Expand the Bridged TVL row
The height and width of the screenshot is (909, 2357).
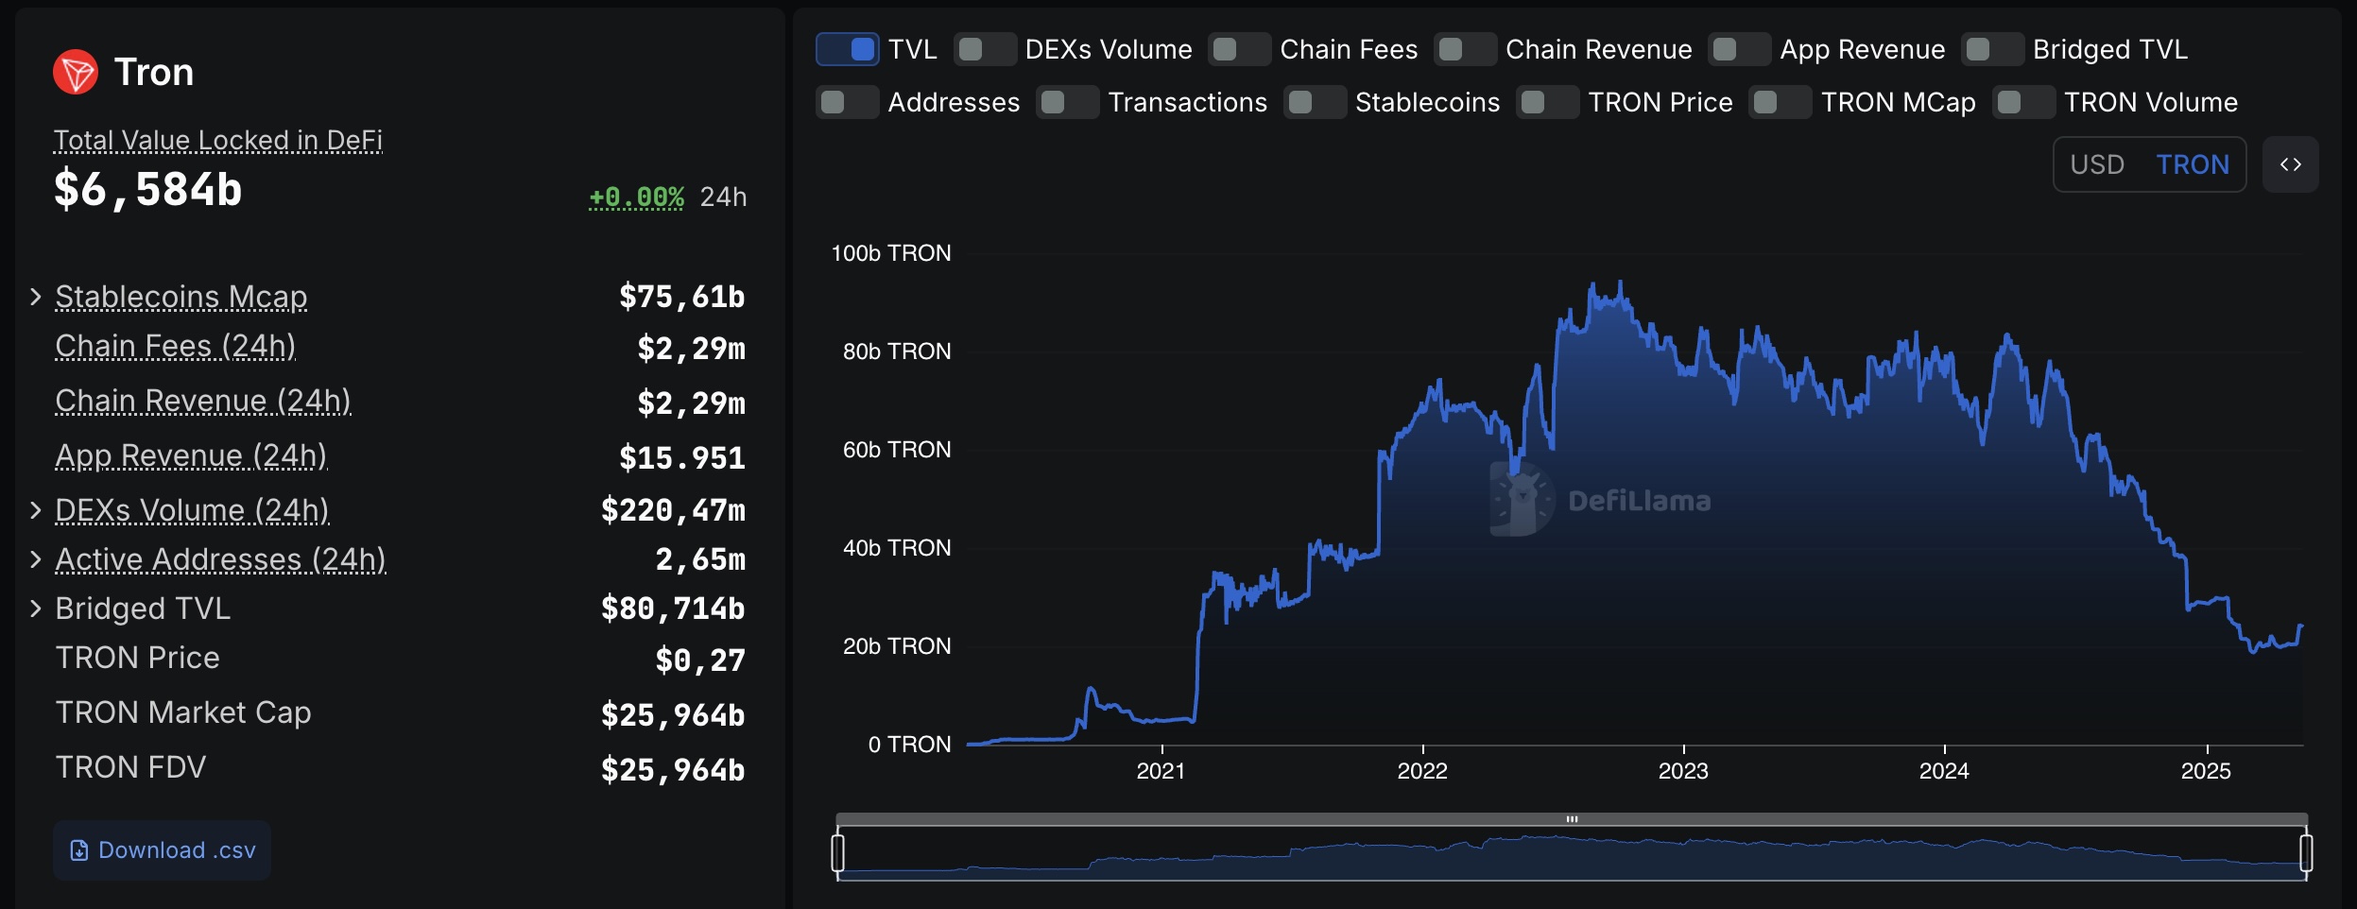coord(36,609)
